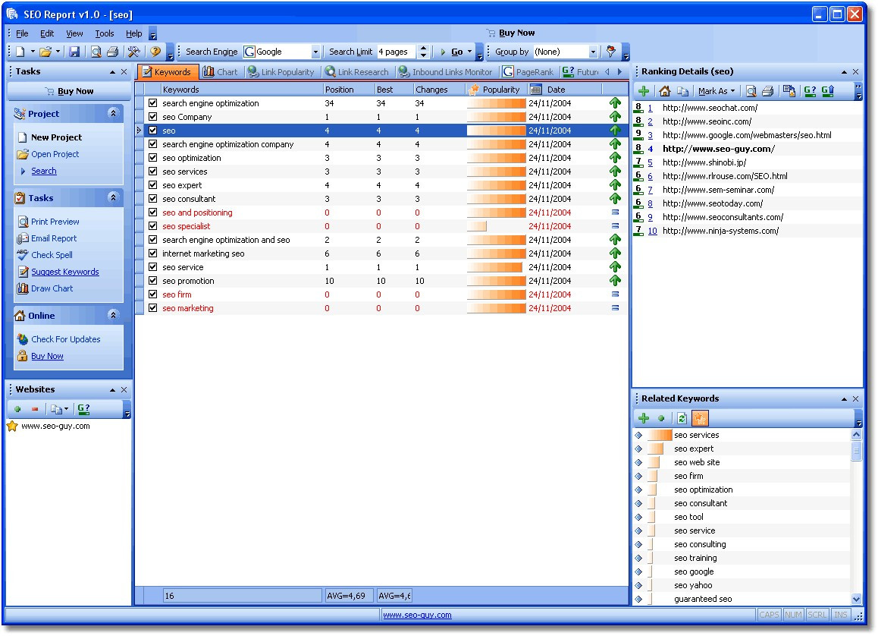Remove website with red minus icon
The image size is (878, 636).
[35, 409]
